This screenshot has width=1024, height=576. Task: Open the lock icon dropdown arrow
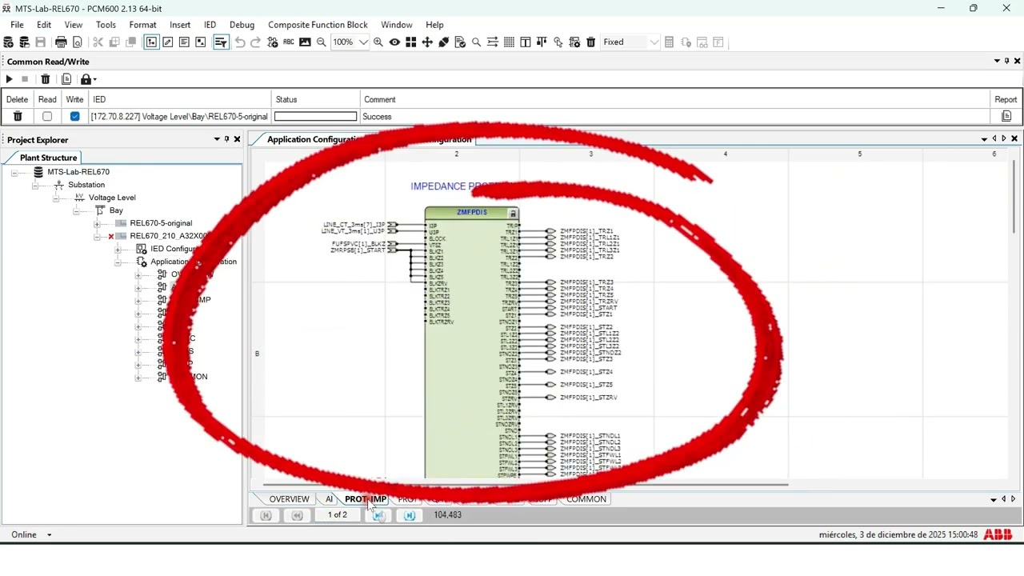click(x=94, y=79)
